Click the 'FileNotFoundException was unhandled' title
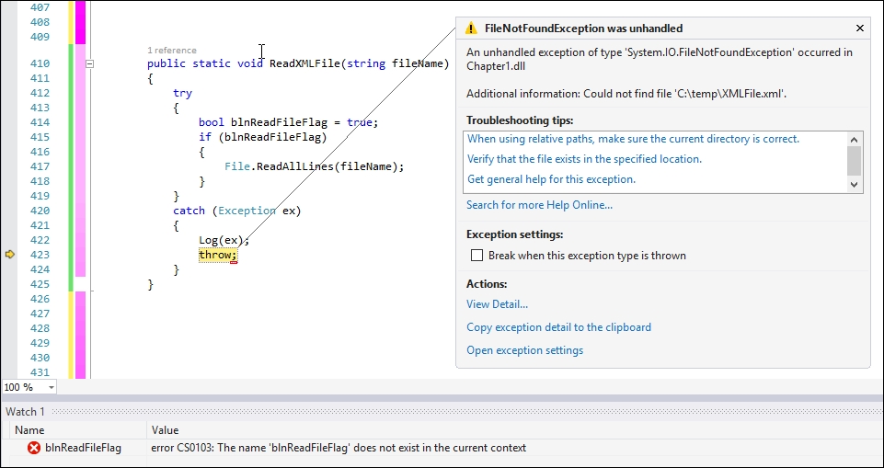 click(583, 29)
